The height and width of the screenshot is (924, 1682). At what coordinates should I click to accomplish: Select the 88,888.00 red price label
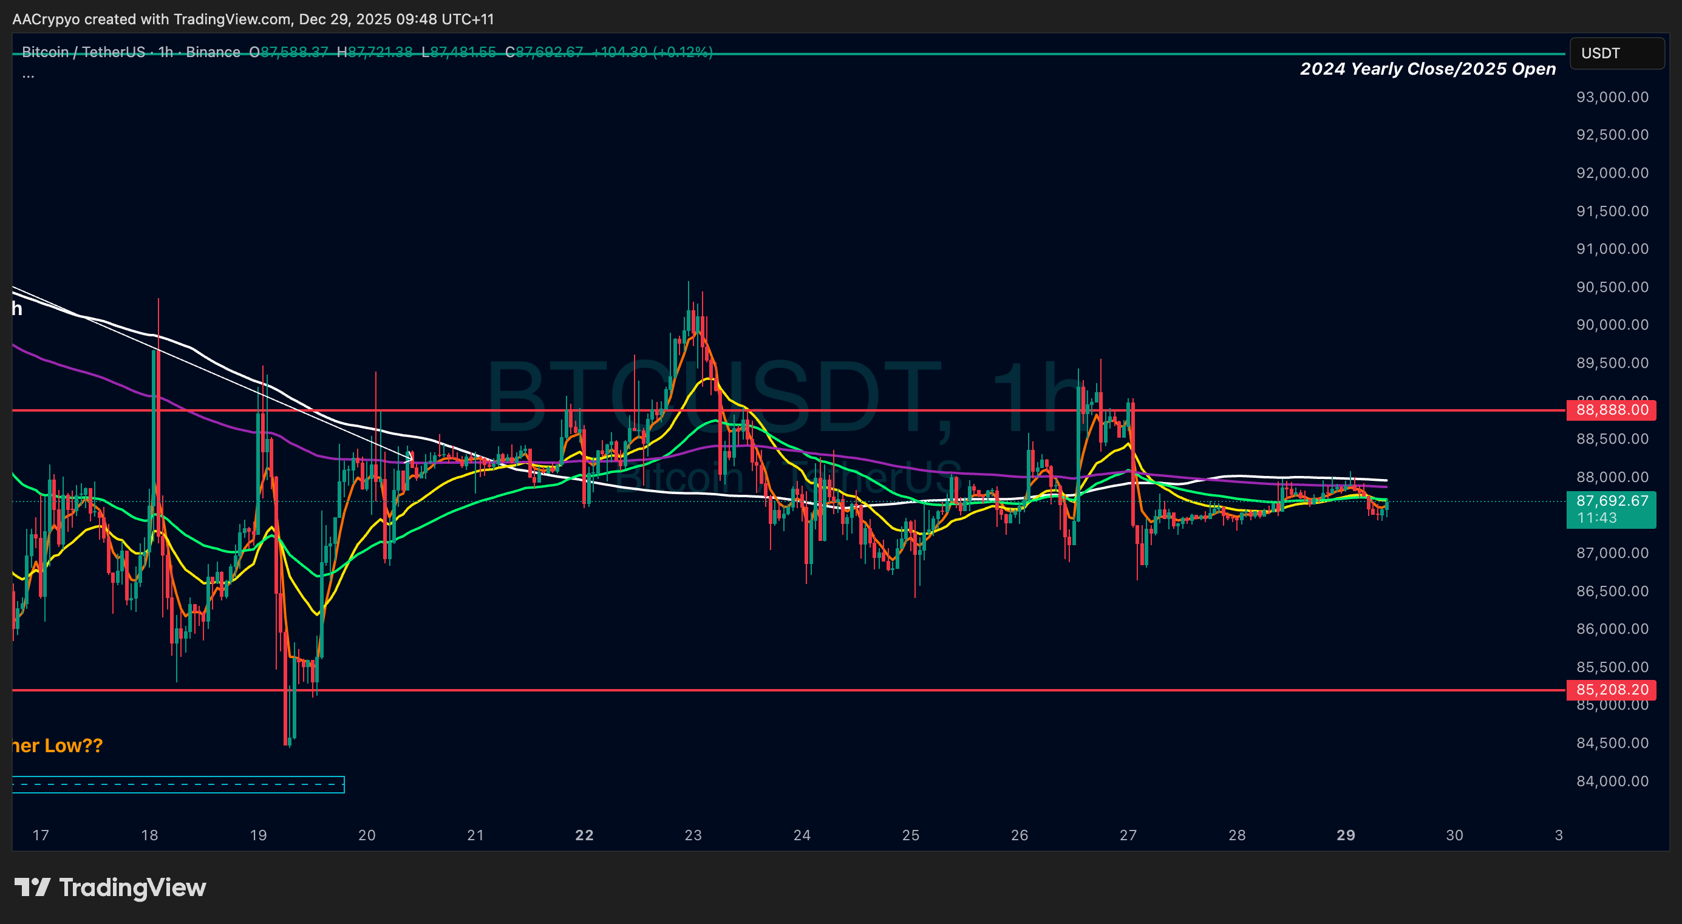point(1611,410)
